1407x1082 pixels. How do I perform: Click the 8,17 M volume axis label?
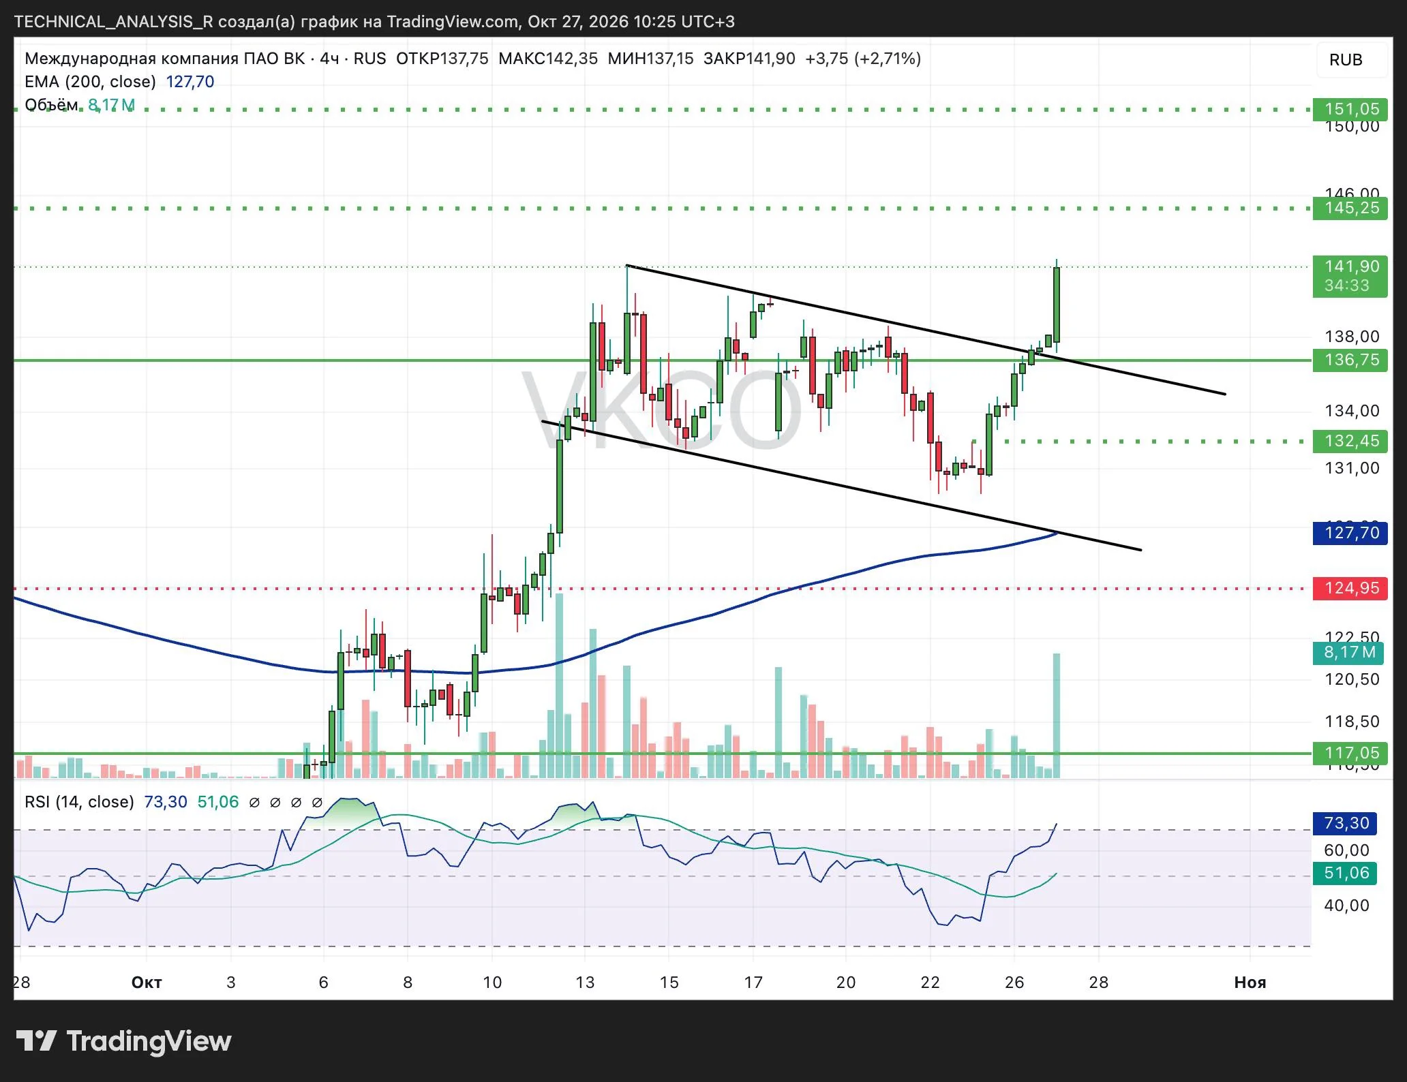pyautogui.click(x=1349, y=652)
